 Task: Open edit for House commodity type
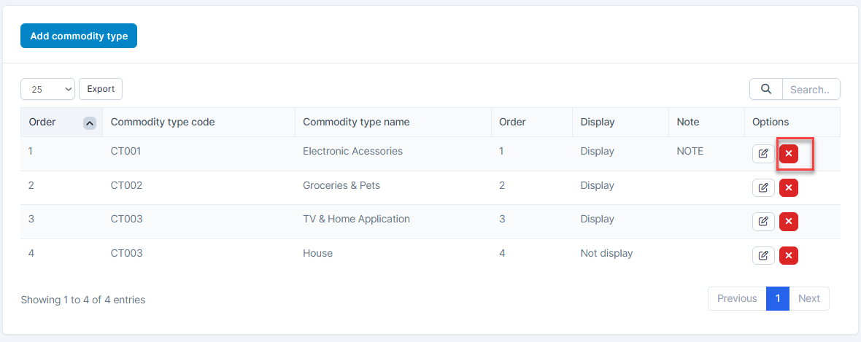pyautogui.click(x=763, y=255)
